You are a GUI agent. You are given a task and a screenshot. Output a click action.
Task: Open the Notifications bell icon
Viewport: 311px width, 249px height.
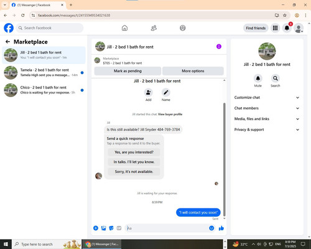[x=287, y=28]
